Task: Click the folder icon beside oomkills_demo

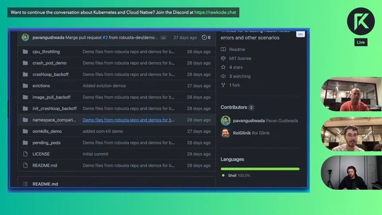Action: click(25, 131)
